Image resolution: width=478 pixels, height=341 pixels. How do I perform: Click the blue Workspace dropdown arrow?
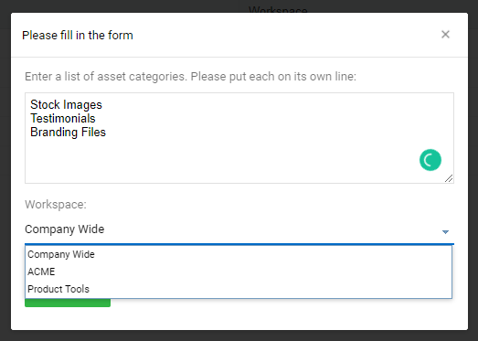tap(445, 232)
